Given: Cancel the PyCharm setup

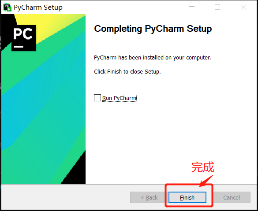Looking at the screenshot, I should pyautogui.click(x=232, y=197).
